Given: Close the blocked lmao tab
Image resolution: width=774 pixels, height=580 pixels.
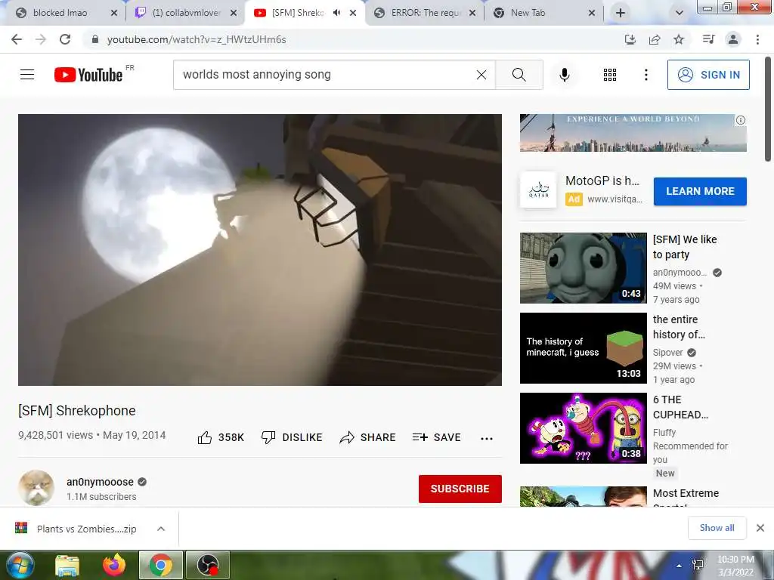Looking at the screenshot, I should (114, 14).
